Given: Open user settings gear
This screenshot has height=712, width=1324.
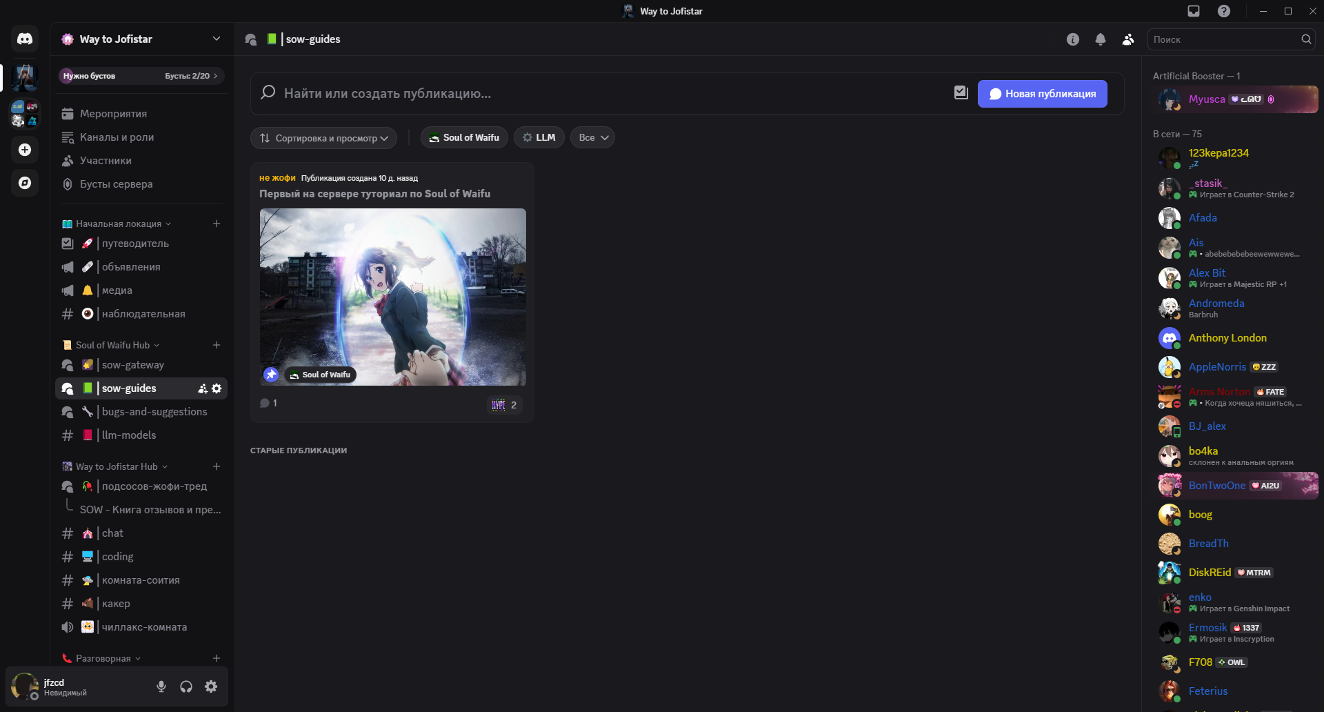Looking at the screenshot, I should point(211,686).
